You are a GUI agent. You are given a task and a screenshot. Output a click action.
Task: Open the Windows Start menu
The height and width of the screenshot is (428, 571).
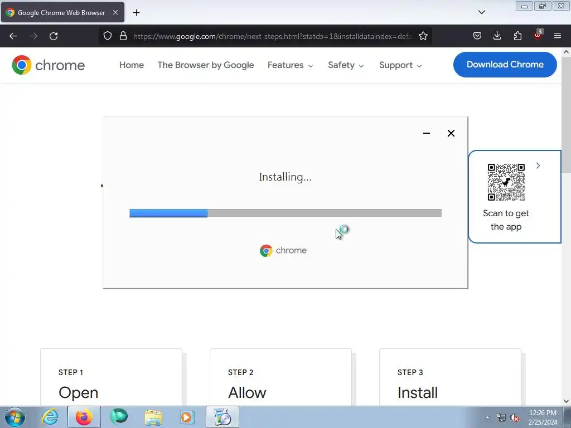pyautogui.click(x=15, y=417)
